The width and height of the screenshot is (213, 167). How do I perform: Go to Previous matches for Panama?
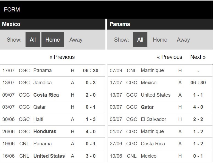pos(170,57)
